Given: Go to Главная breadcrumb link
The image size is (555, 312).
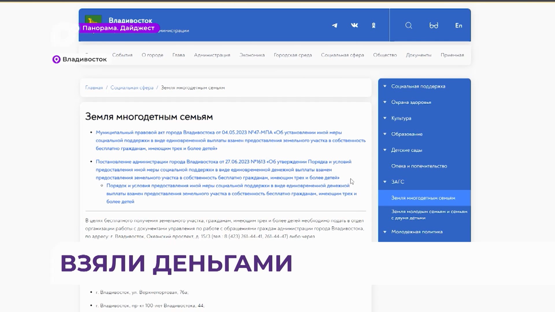Looking at the screenshot, I should coord(94,88).
